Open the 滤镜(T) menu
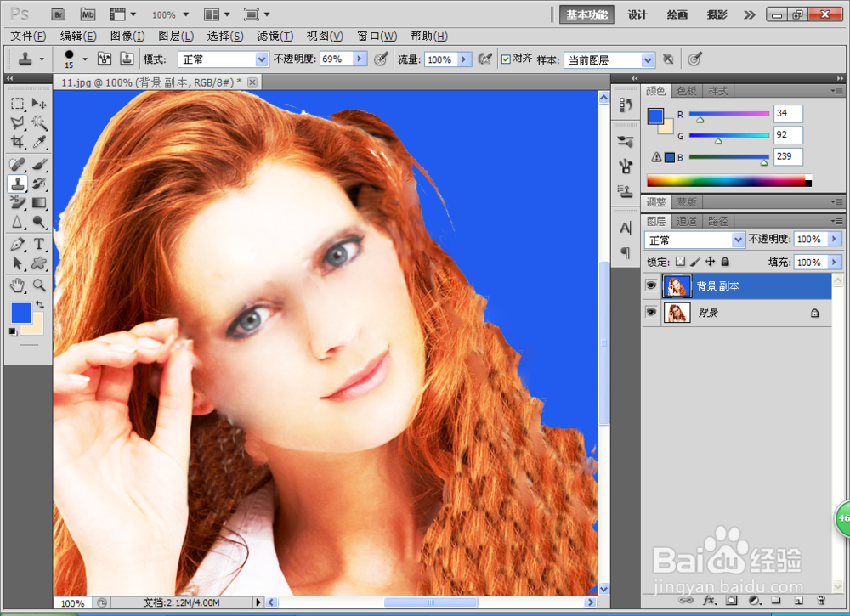Screen dimensions: 850x616 coord(275,37)
